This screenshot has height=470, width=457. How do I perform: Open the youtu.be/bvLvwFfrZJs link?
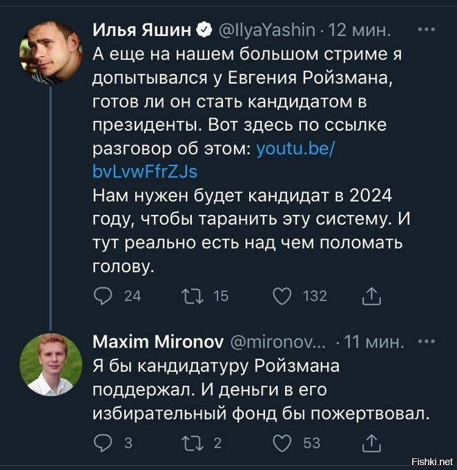[213, 160]
